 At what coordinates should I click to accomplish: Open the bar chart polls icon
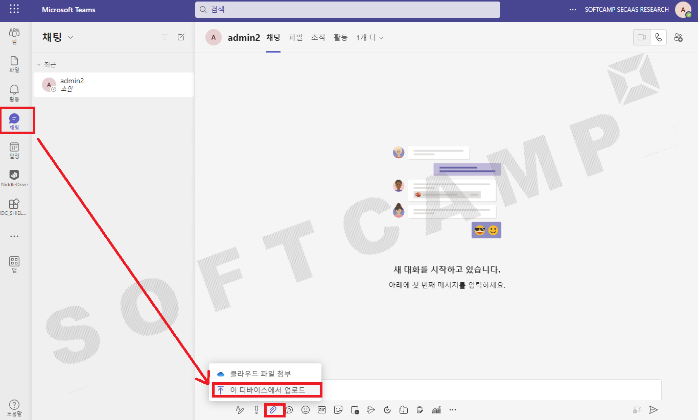click(x=436, y=410)
